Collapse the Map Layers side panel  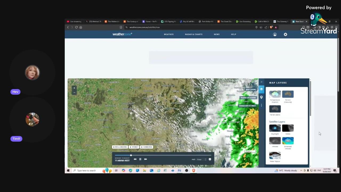coord(261,82)
